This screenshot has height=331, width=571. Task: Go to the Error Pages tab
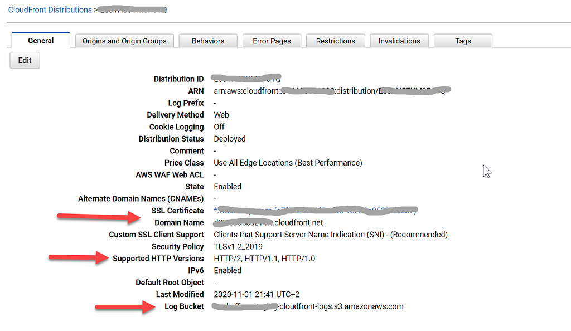tap(272, 41)
